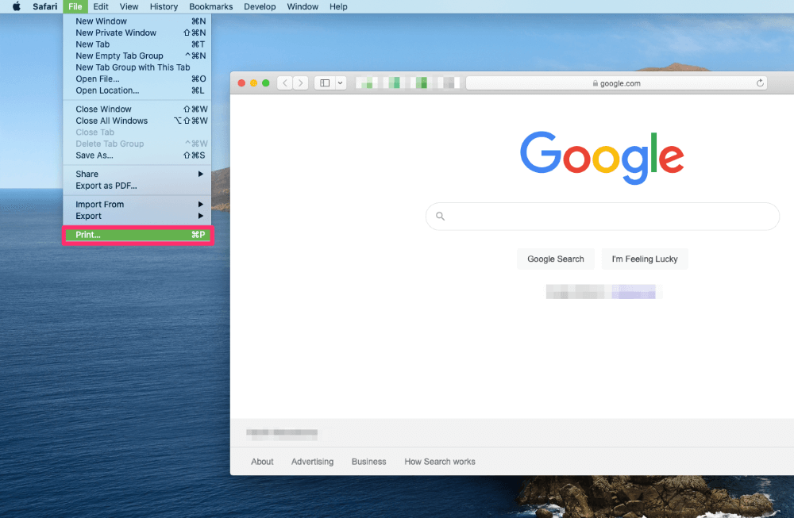This screenshot has height=518, width=794.
Task: Click inside the Google search field
Action: click(x=603, y=217)
